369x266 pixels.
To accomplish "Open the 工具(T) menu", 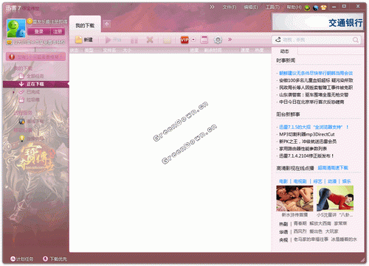I will coord(272,7).
